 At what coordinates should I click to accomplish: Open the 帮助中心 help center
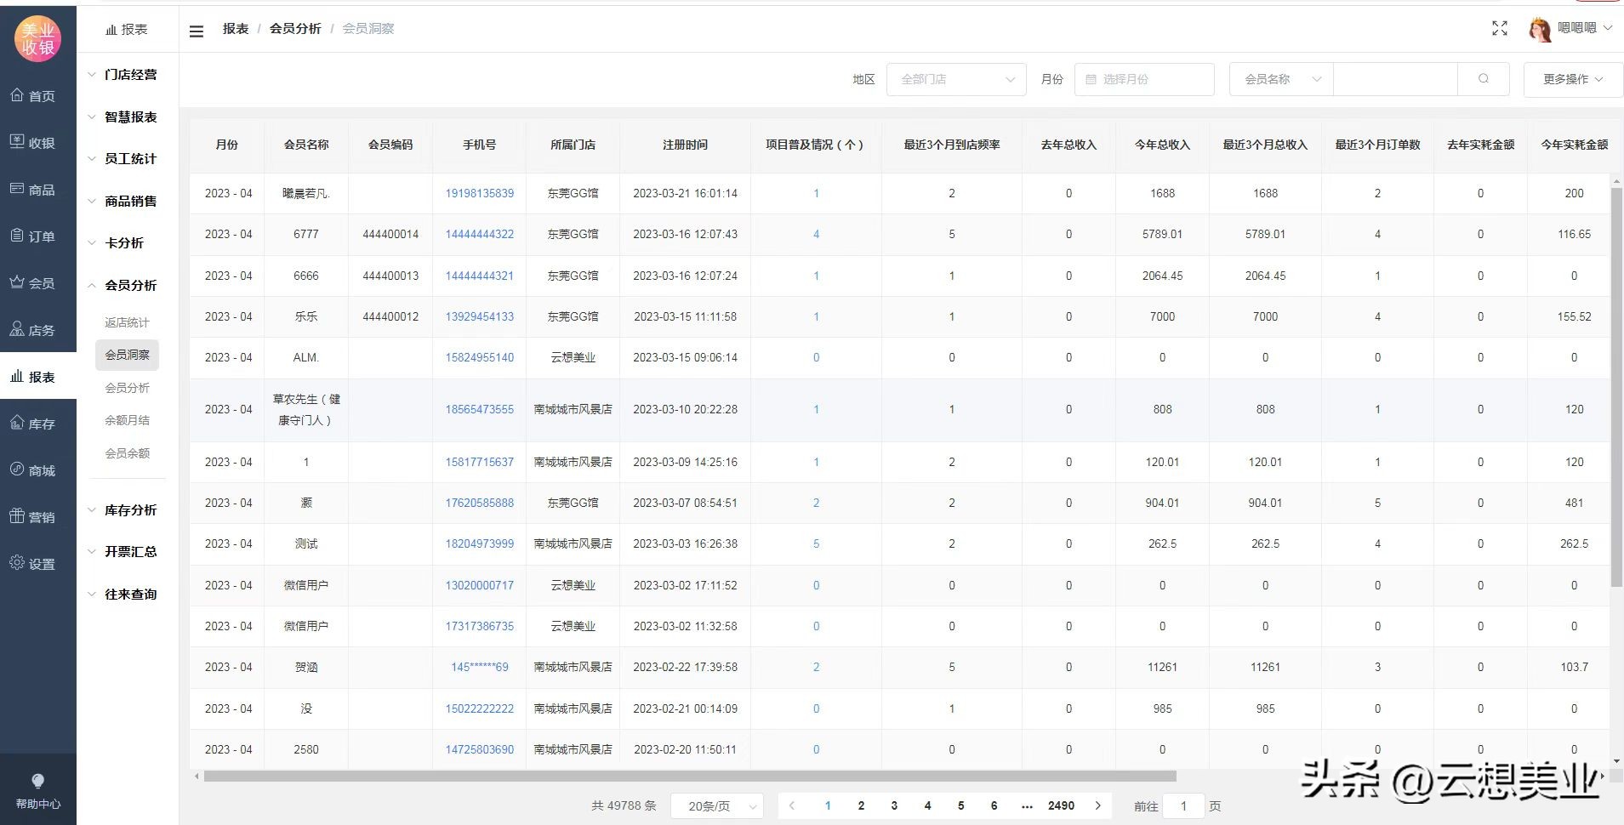click(37, 789)
